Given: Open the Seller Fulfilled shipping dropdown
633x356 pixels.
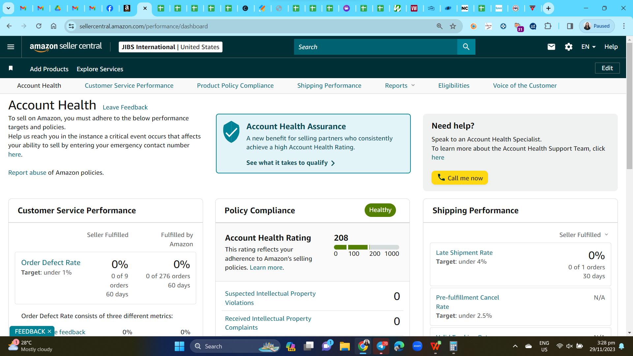Looking at the screenshot, I should point(584,235).
